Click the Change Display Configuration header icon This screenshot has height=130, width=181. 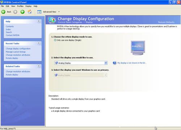coord(52,20)
